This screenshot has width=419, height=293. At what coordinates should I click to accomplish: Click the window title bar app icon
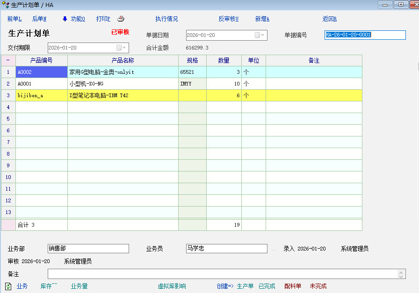[6, 5]
